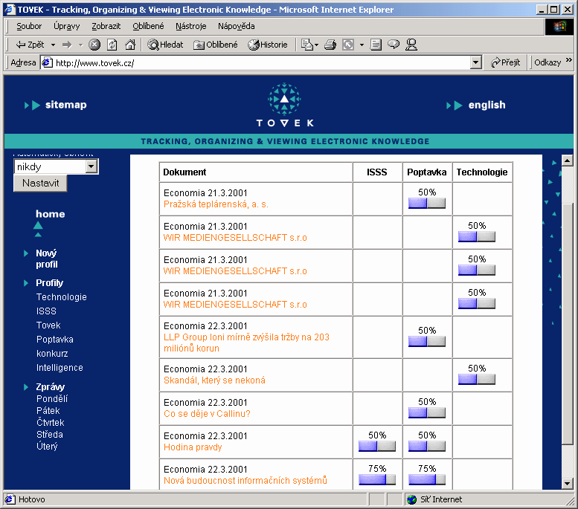Expand the address bar dropdown arrow
Screen dimensions: 578x509
(x=476, y=63)
